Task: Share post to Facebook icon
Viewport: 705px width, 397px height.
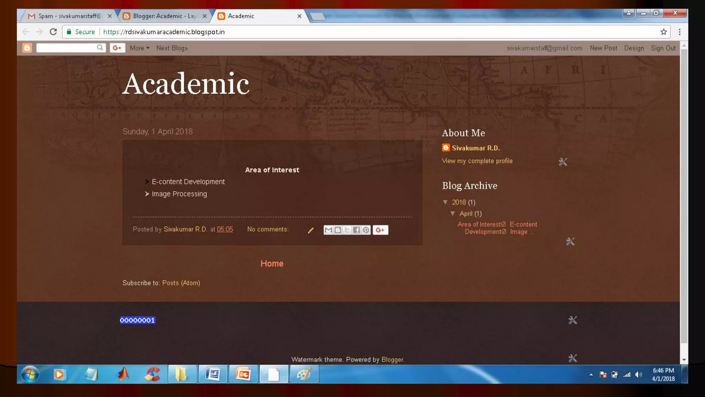Action: click(x=356, y=230)
